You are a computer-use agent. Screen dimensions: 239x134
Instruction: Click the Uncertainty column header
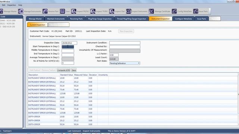point(103,75)
